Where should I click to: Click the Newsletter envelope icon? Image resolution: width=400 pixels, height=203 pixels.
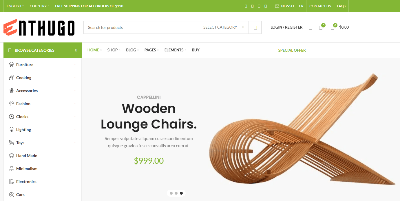click(277, 6)
